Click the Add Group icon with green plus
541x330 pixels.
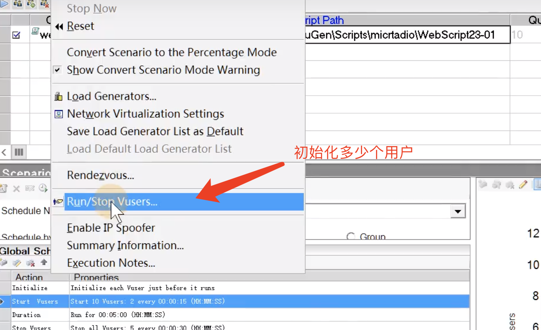(x=31, y=4)
